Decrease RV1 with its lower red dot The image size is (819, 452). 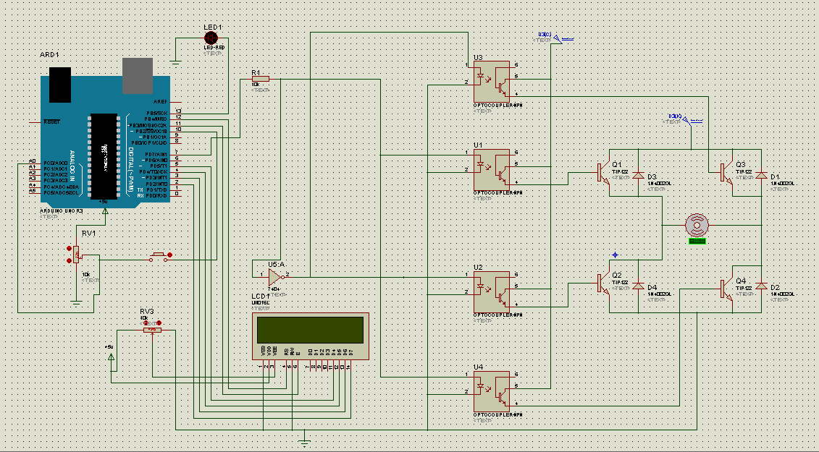click(69, 260)
